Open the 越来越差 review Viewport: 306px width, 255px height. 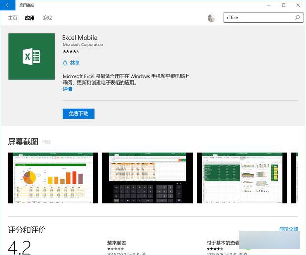(117, 243)
